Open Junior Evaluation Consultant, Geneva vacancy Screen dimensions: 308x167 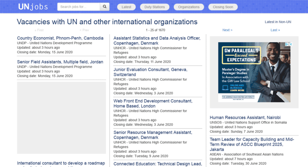150,72
